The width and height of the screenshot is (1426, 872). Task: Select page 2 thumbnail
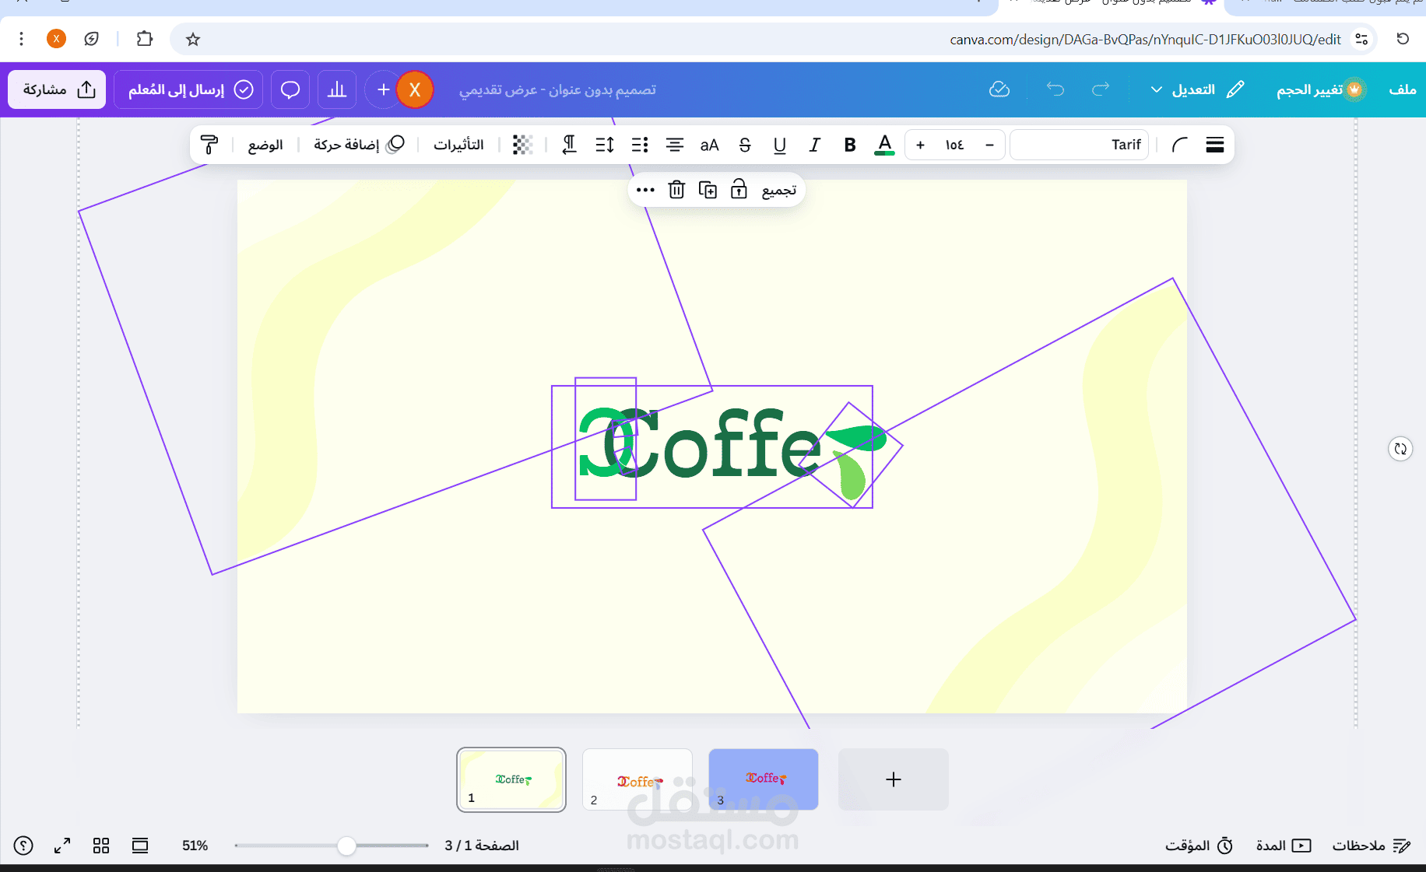click(637, 779)
